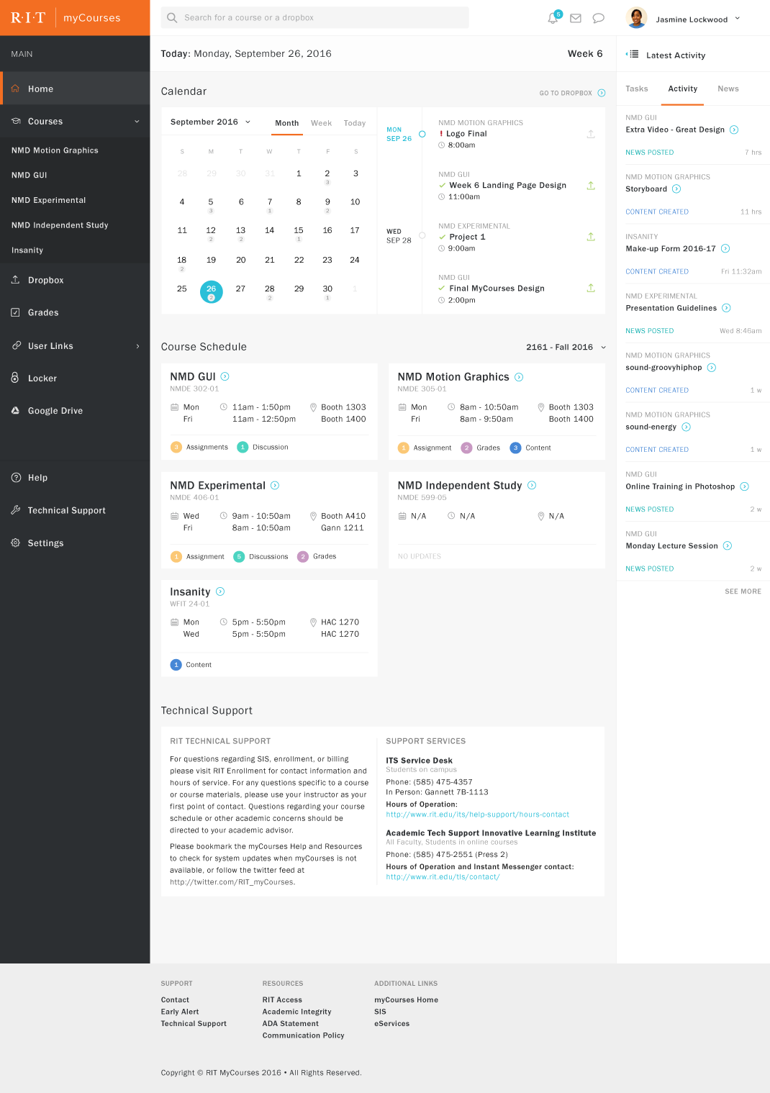Open NMD Independent Study in sidebar
The height and width of the screenshot is (1093, 770).
pos(60,225)
